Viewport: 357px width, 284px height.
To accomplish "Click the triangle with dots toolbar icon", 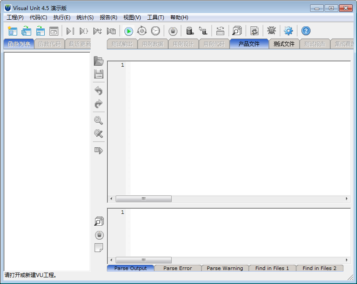I will tap(97, 31).
